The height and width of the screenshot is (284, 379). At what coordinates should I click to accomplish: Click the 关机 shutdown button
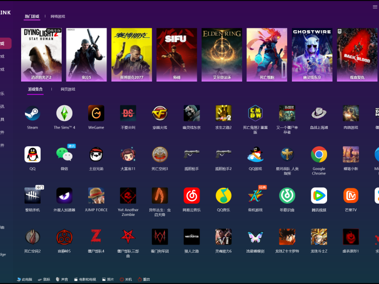[x=126, y=280]
